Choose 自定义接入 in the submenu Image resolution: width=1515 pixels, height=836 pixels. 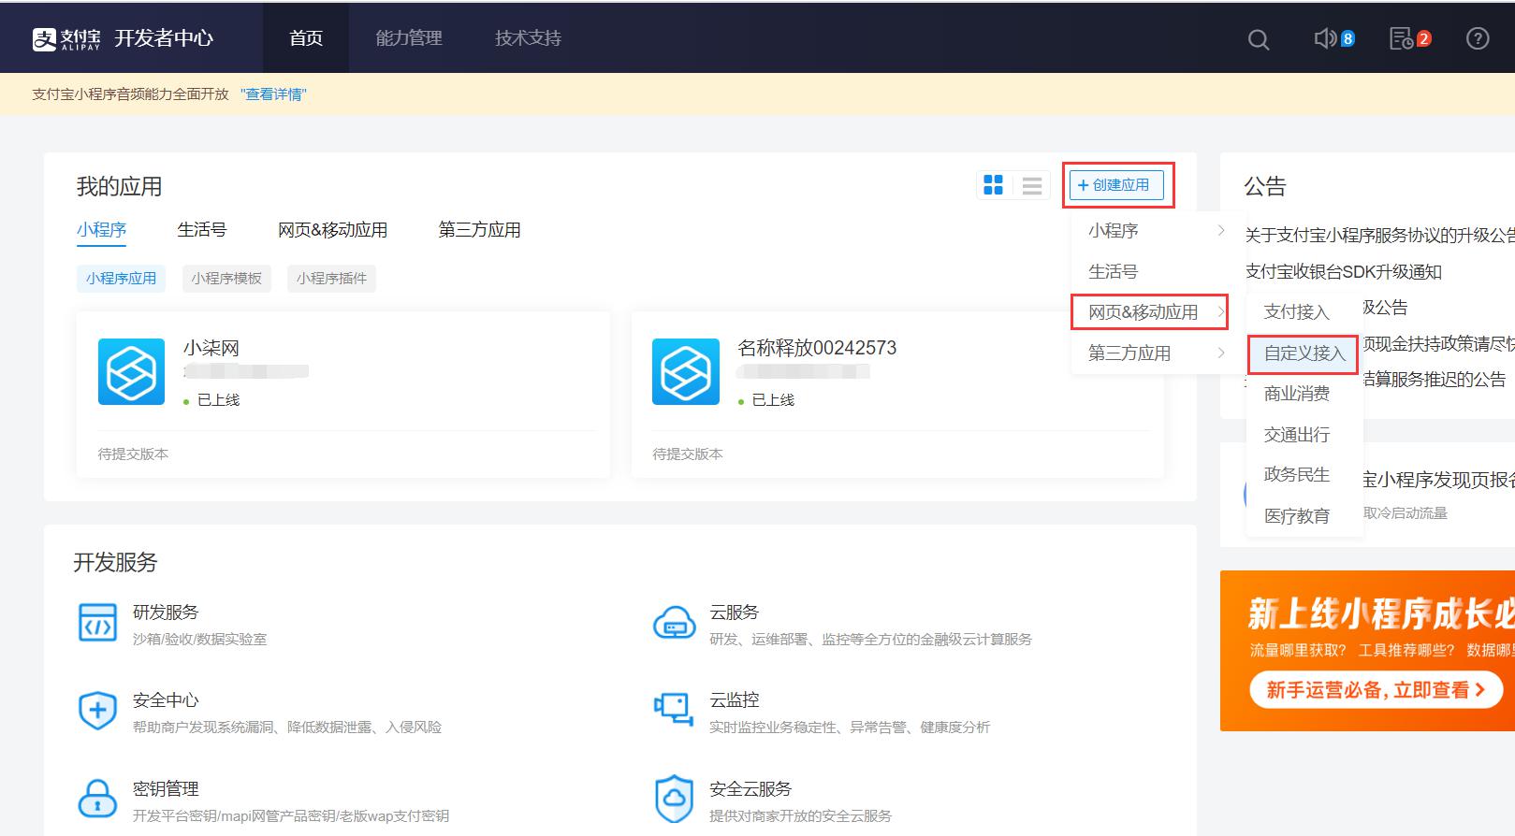[x=1304, y=353]
